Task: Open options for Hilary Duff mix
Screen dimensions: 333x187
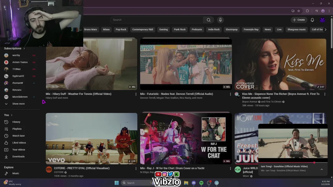Action: click(x=136, y=94)
